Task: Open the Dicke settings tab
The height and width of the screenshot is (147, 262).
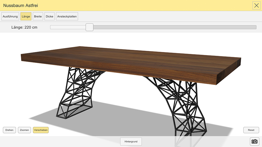Action: click(x=50, y=17)
